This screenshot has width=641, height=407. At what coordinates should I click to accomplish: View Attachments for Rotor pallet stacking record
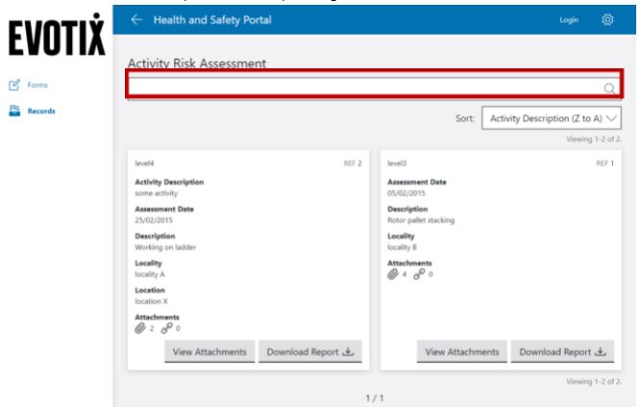tap(461, 352)
